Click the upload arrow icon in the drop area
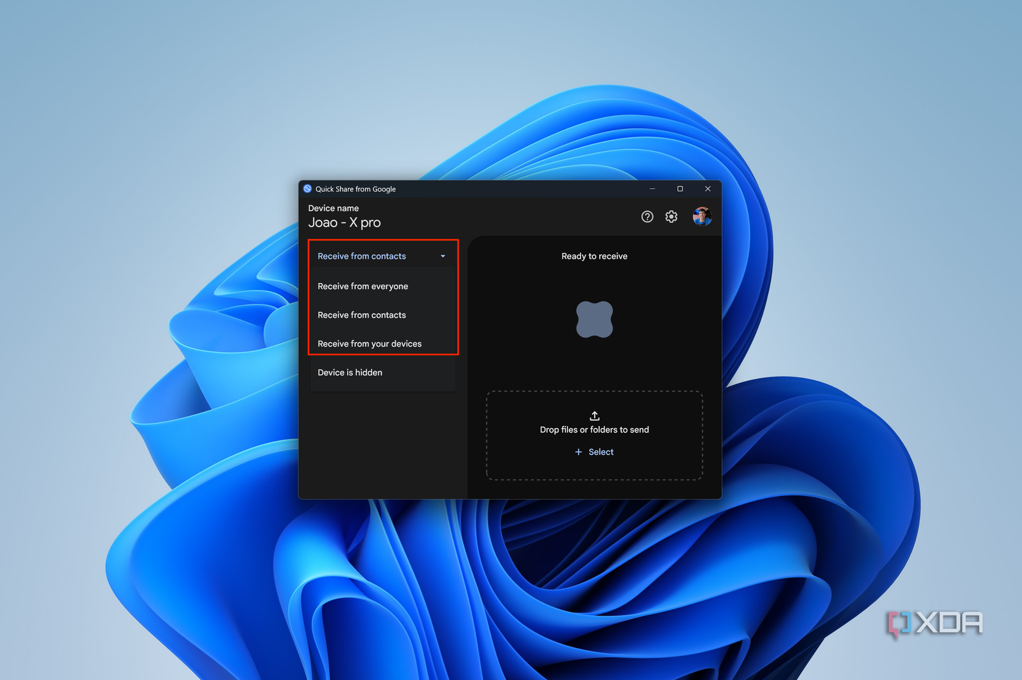Screen dimensions: 1022x680 pos(594,416)
